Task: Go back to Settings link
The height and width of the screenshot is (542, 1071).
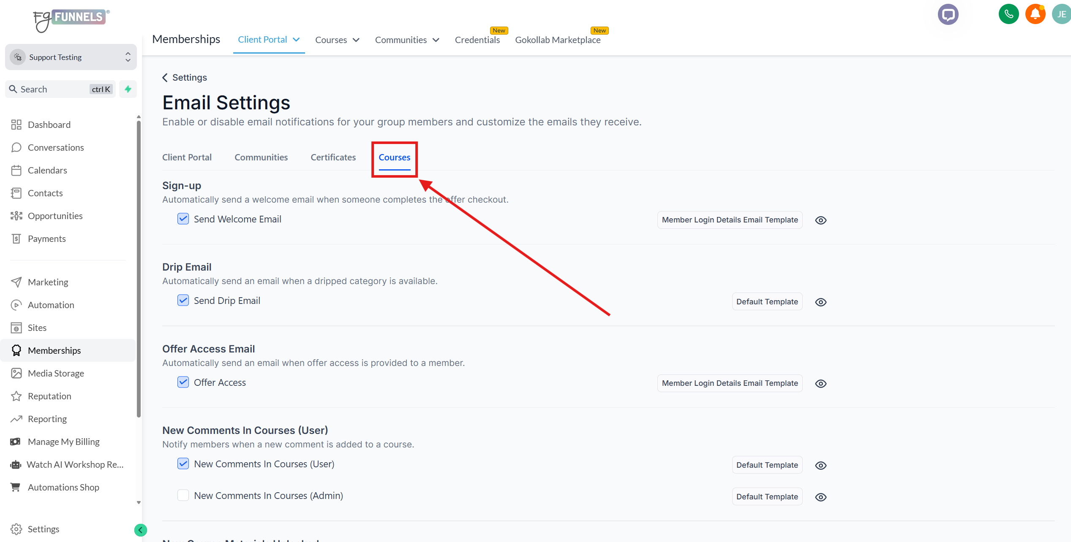Action: [185, 78]
